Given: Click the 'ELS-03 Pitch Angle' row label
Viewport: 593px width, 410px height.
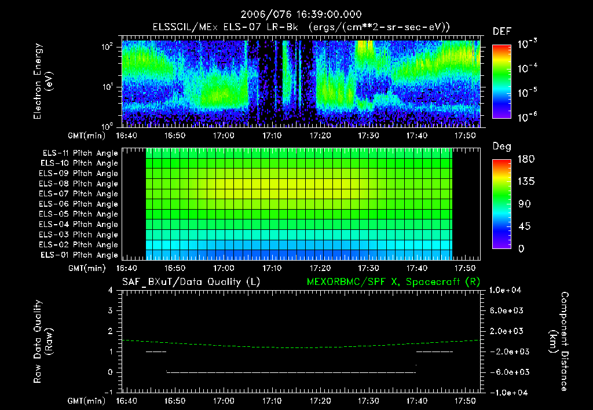Looking at the screenshot, I should coord(78,235).
